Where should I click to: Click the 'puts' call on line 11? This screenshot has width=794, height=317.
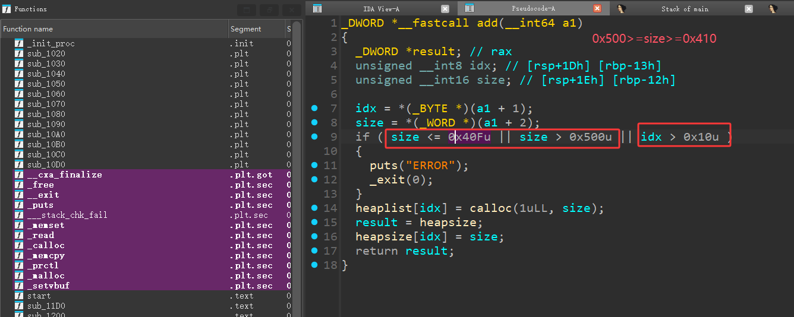coord(383,166)
